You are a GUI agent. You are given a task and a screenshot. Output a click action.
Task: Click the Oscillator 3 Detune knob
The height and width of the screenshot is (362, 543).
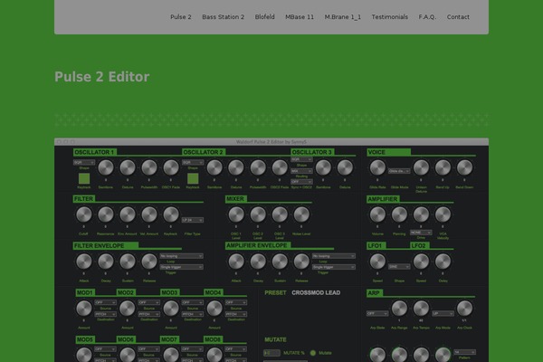pyautogui.click(x=345, y=167)
